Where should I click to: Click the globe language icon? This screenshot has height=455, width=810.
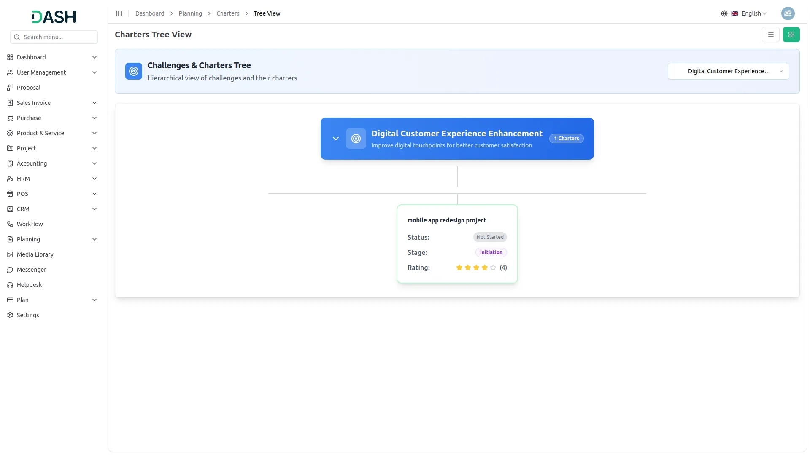pyautogui.click(x=724, y=13)
